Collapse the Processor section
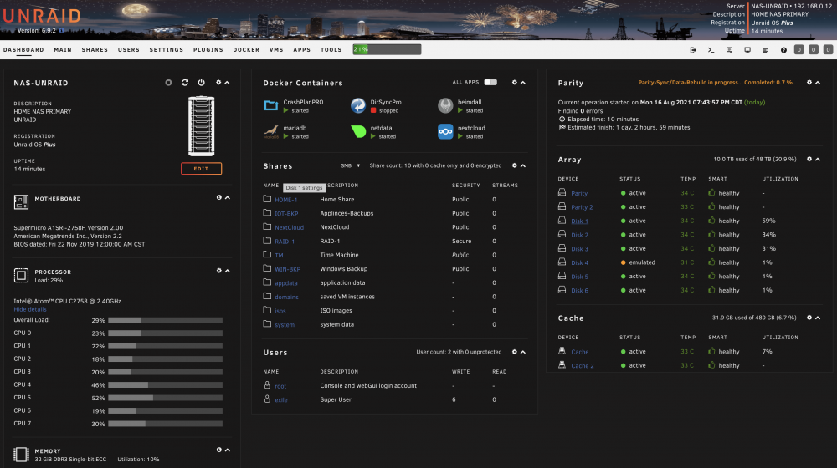Image resolution: width=837 pixels, height=468 pixels. 228,271
